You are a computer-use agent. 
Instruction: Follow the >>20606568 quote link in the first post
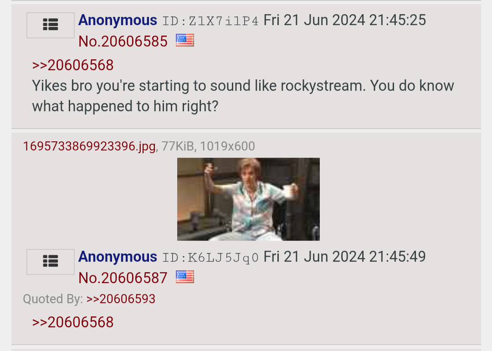73,65
